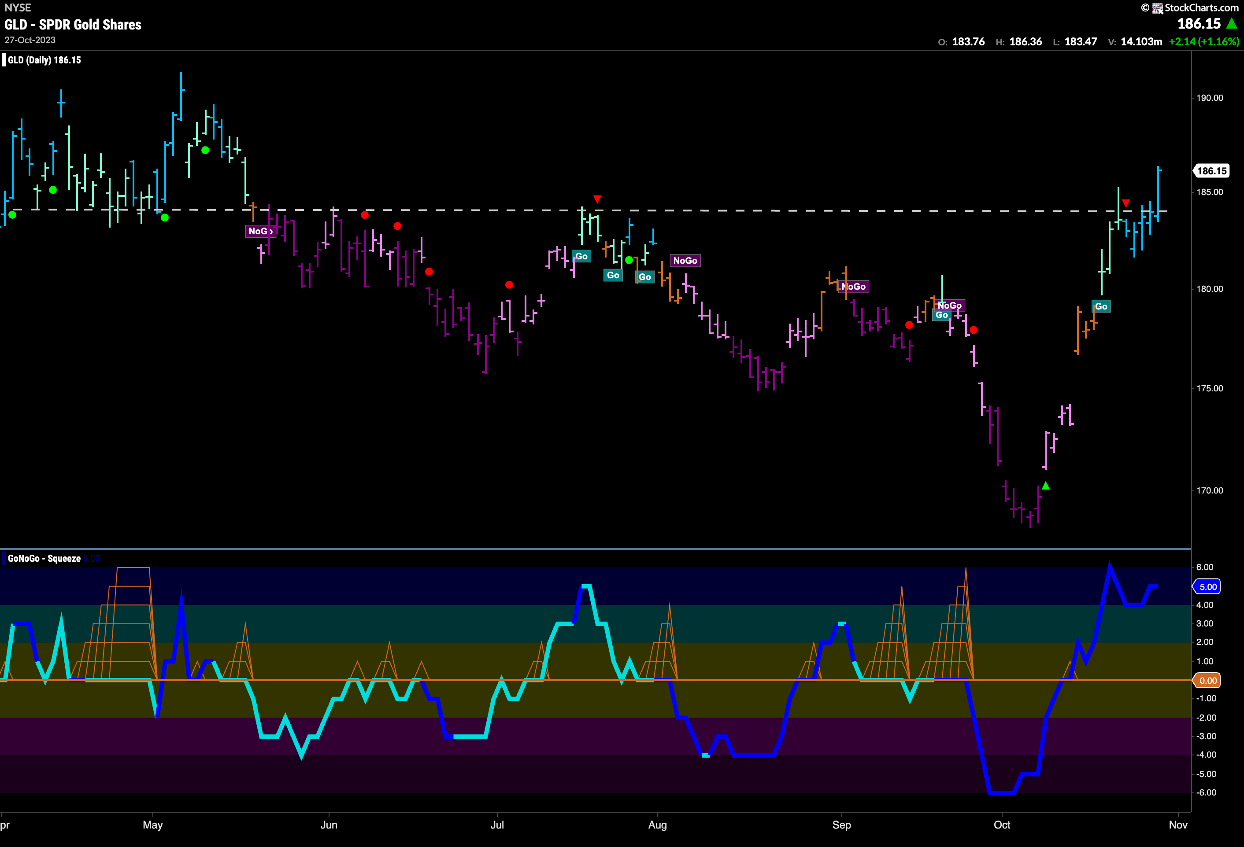1244x847 pixels.
Task: Click the high value 186.36
Action: pyautogui.click(x=1026, y=42)
